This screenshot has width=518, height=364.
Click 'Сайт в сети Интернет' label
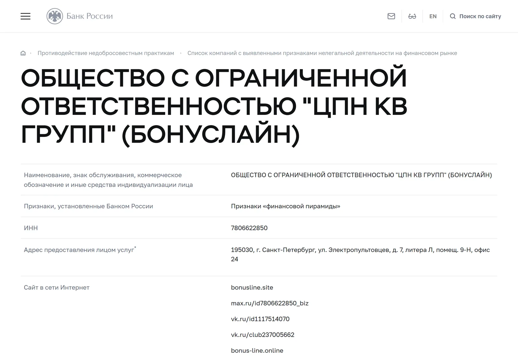click(57, 287)
